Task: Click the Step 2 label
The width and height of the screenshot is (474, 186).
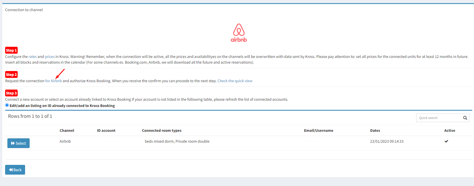Action: (x=11, y=74)
